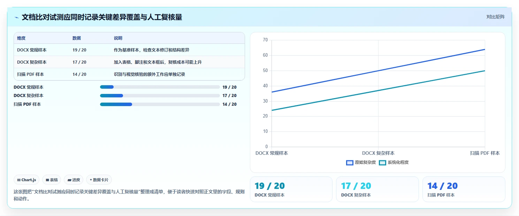
Task: Click the 扫描 PDF 样本 progress row label
Action: 27,104
